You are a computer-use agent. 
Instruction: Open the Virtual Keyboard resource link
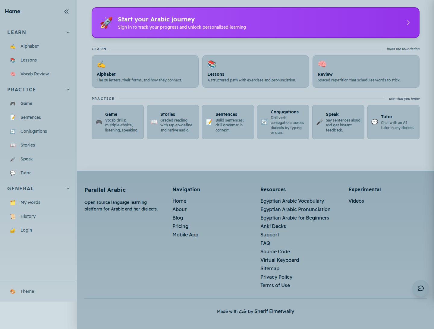[x=280, y=260]
